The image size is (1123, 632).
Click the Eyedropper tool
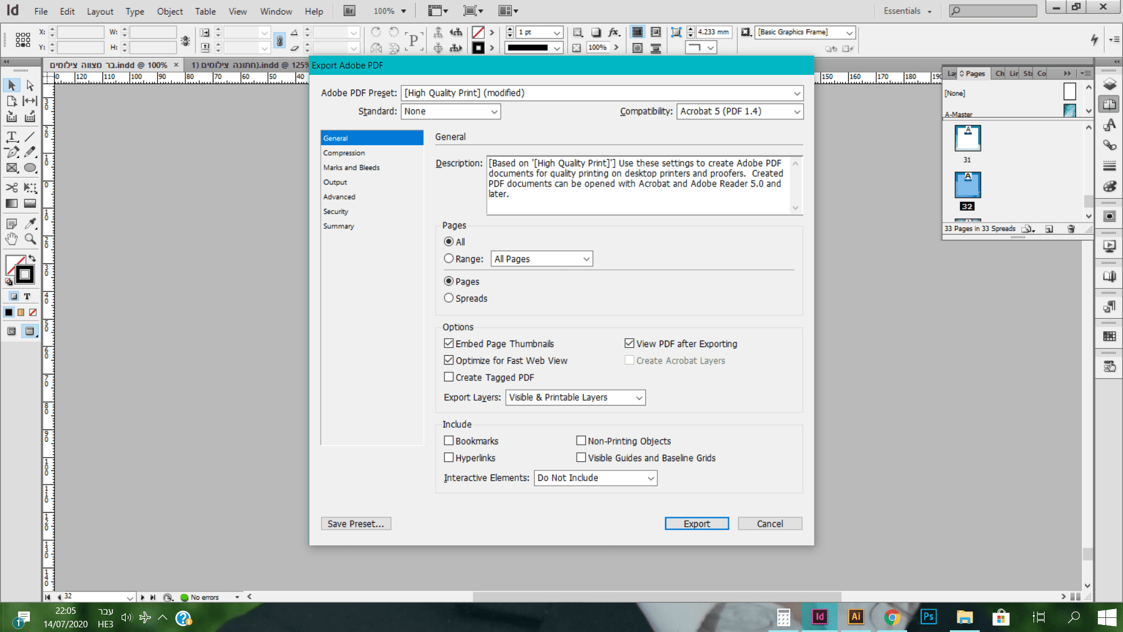coord(30,224)
